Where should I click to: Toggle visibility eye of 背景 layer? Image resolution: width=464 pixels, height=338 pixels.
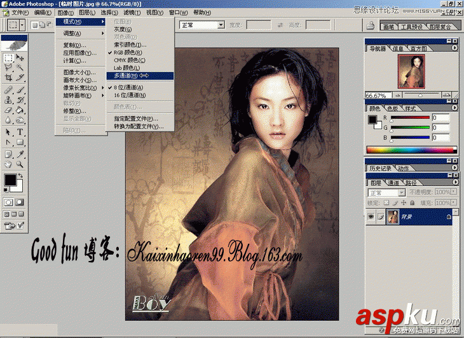pyautogui.click(x=371, y=217)
